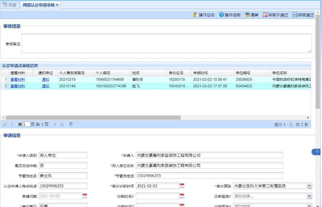Click the empty 诊断时间1 date field

tap(158, 196)
